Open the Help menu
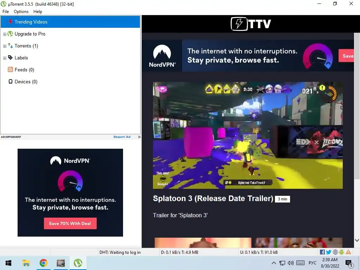The height and width of the screenshot is (270, 360). (38, 12)
